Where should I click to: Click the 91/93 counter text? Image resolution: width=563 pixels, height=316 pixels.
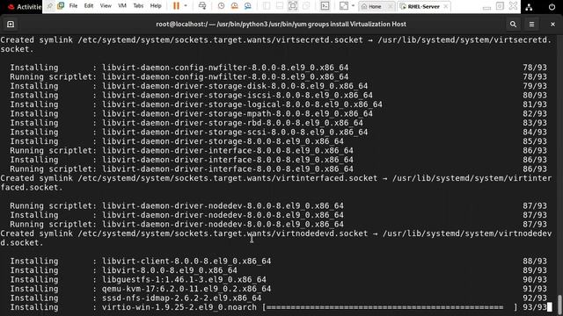pyautogui.click(x=535, y=289)
